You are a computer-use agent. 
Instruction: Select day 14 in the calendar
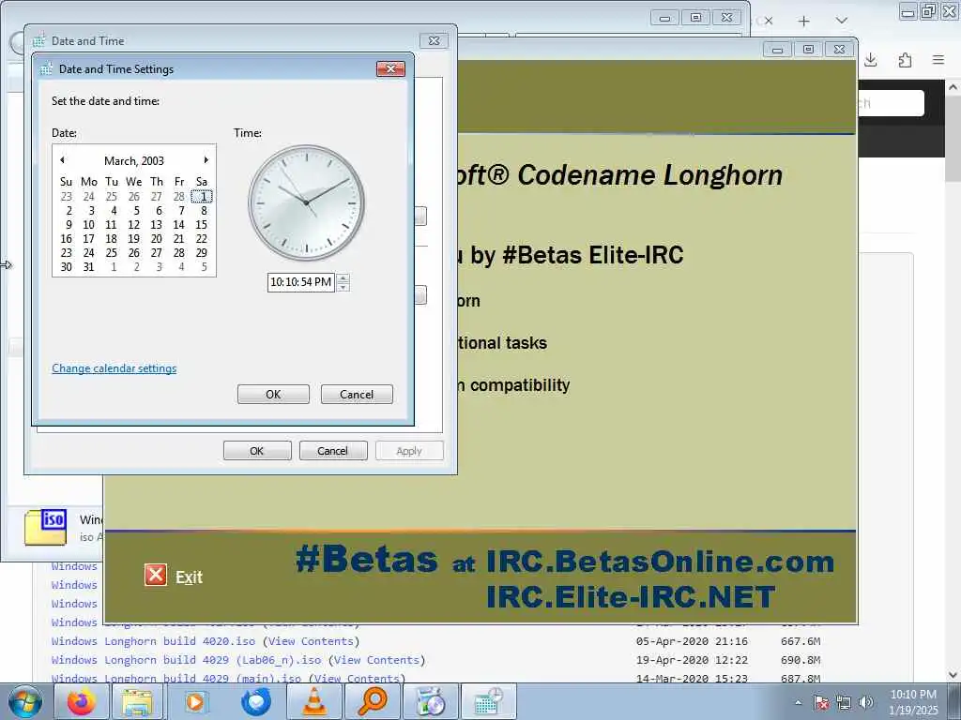[179, 225]
